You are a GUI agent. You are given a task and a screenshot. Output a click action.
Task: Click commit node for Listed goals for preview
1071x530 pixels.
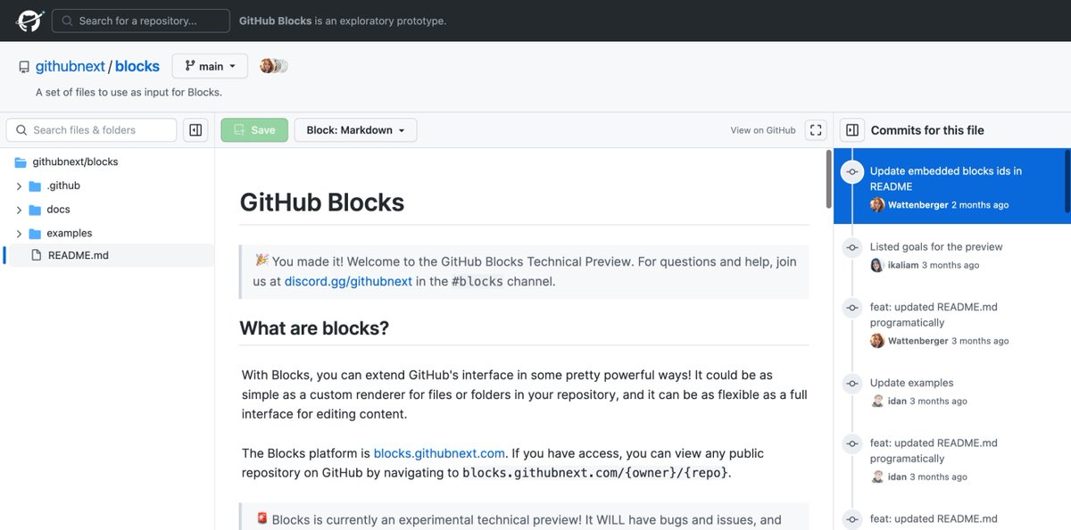pos(852,247)
